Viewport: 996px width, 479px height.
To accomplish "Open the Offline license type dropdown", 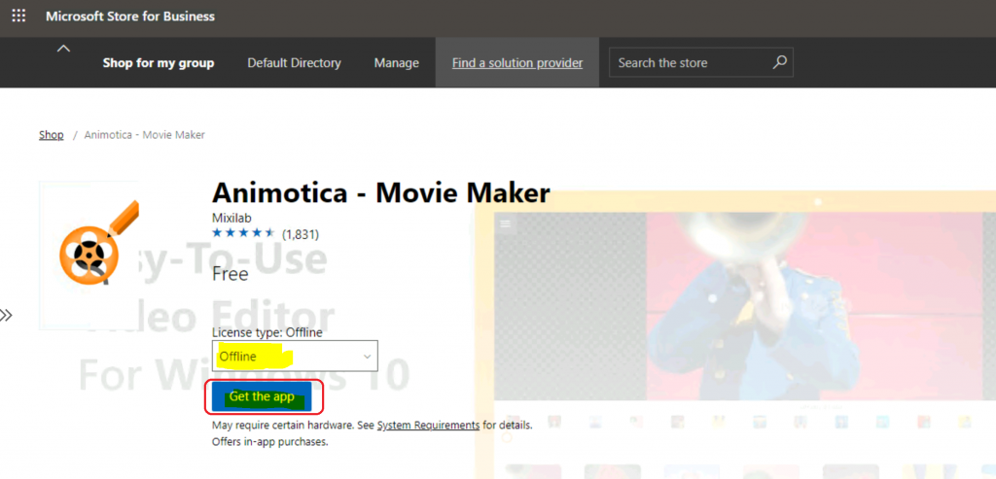I will pyautogui.click(x=295, y=356).
